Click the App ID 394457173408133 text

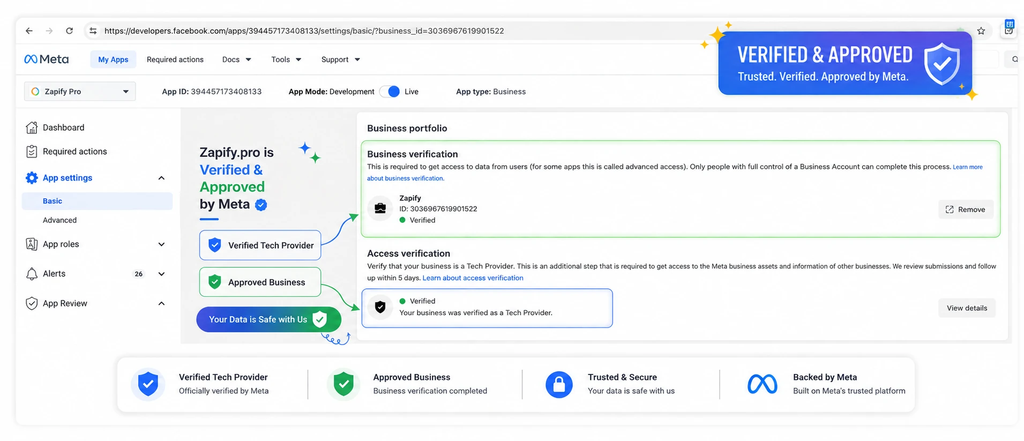[212, 92]
